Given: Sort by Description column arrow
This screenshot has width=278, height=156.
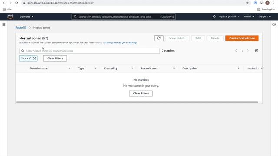Looking at the screenshot, I should click(238, 68).
